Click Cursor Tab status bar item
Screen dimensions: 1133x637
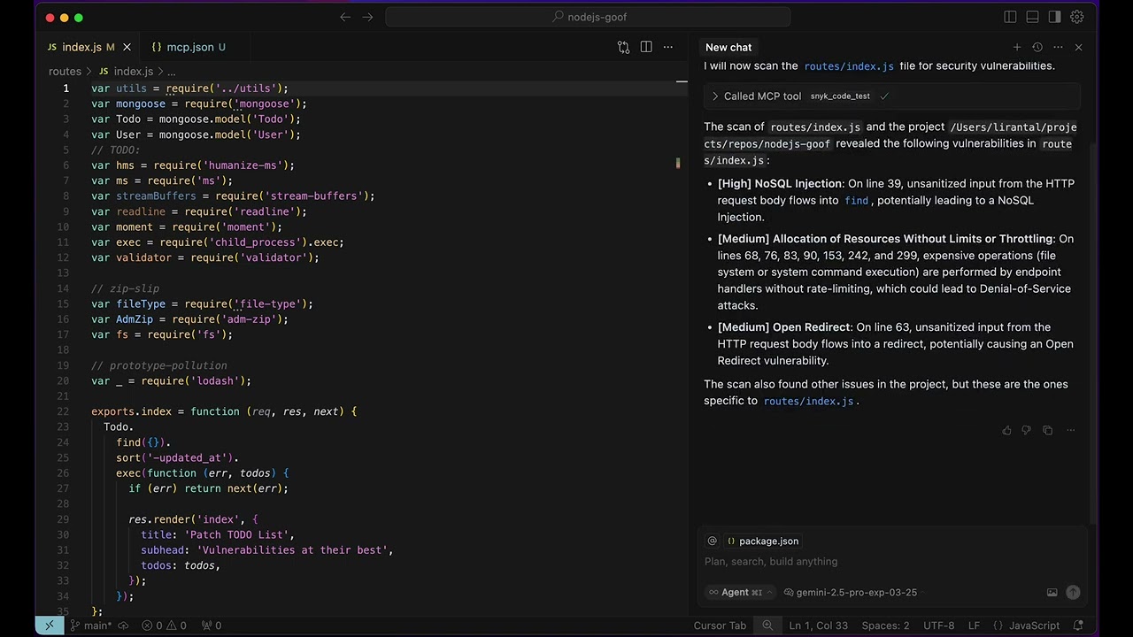(720, 625)
